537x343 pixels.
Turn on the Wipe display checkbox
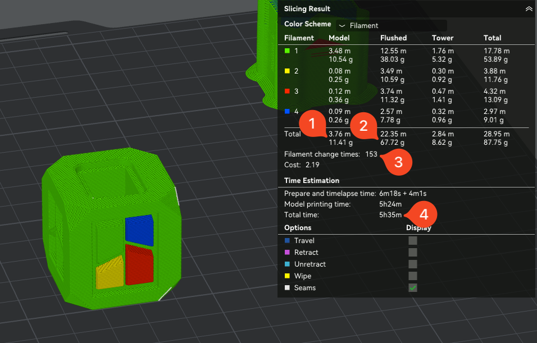(413, 276)
